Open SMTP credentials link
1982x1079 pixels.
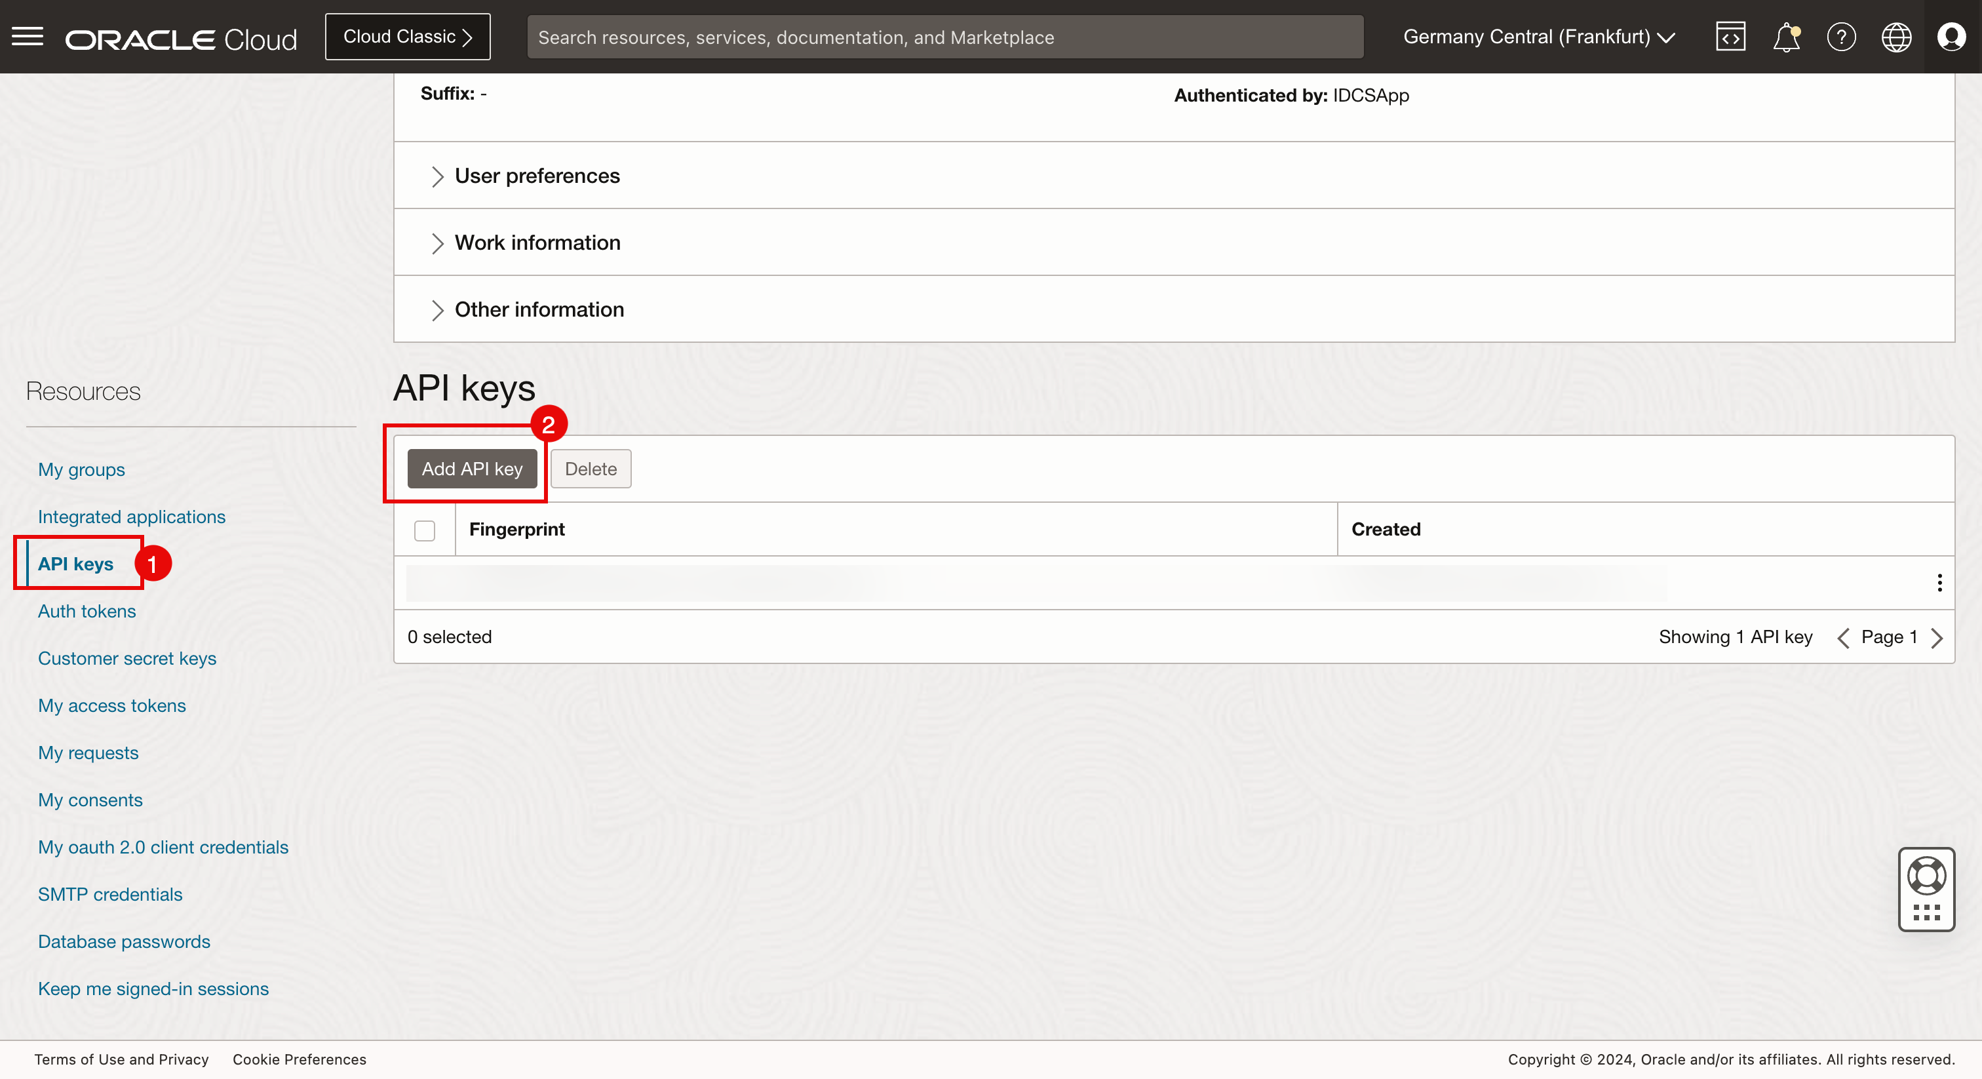point(110,894)
